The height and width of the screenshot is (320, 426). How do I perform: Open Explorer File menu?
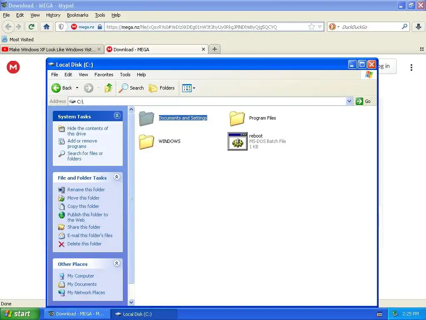point(54,75)
